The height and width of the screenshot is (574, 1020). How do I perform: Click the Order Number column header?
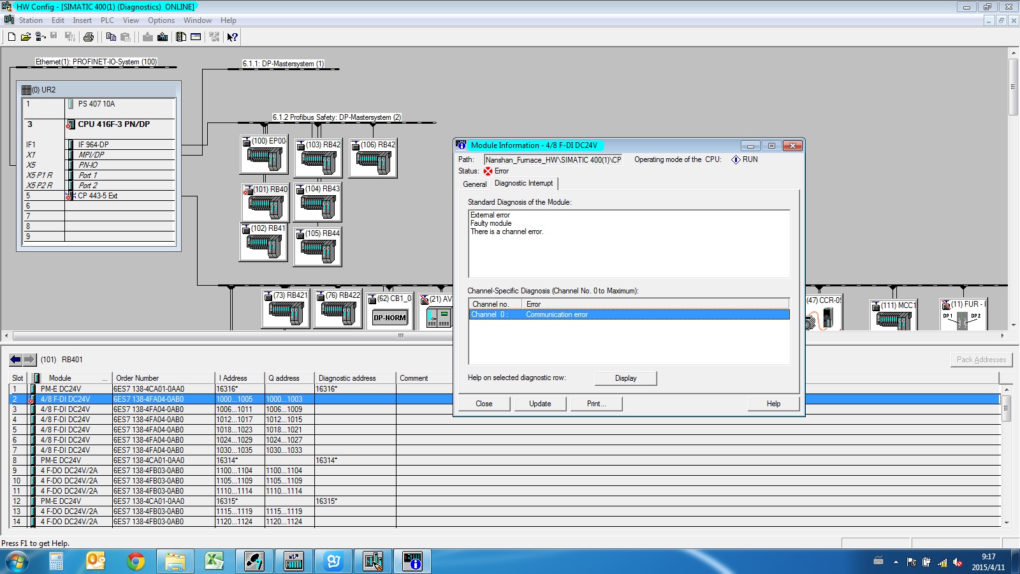click(x=163, y=378)
